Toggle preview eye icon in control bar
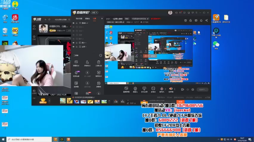 click(188, 90)
